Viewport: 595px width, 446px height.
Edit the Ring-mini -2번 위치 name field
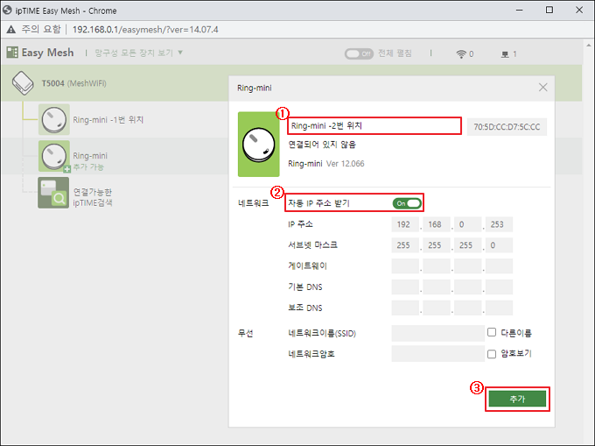tap(374, 126)
